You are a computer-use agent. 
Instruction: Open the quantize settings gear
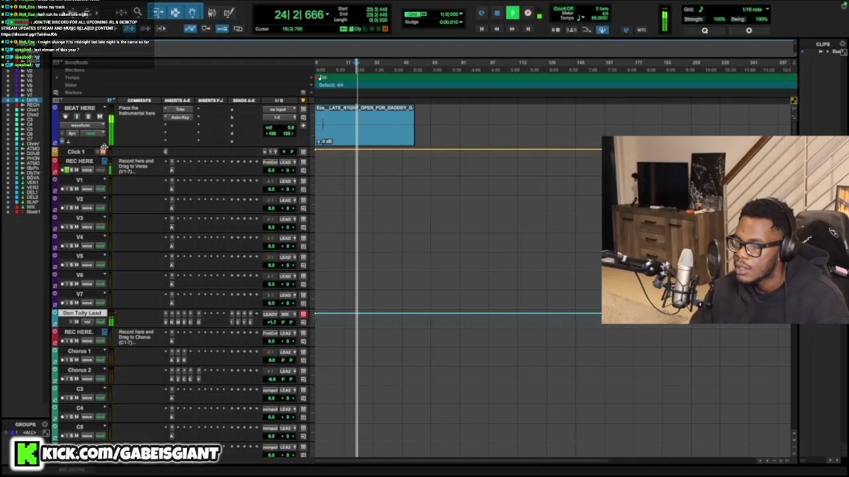click(749, 30)
